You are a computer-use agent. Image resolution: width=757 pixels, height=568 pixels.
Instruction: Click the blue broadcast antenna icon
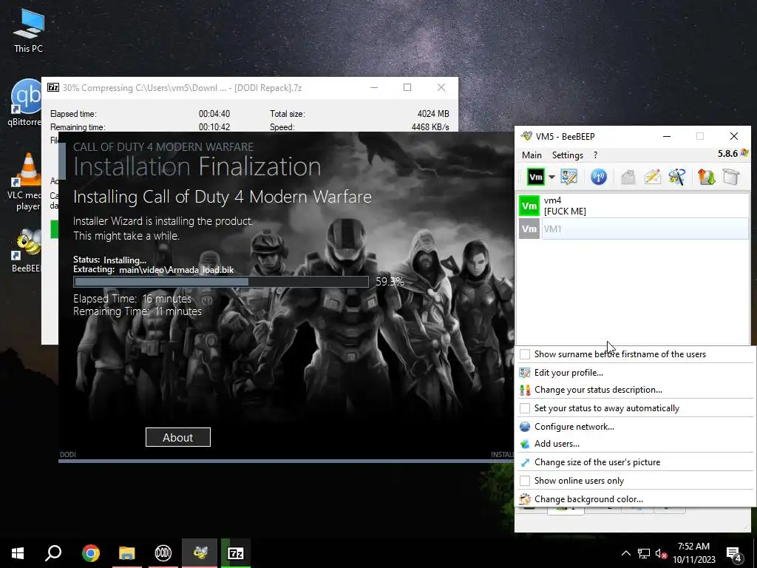pos(599,177)
